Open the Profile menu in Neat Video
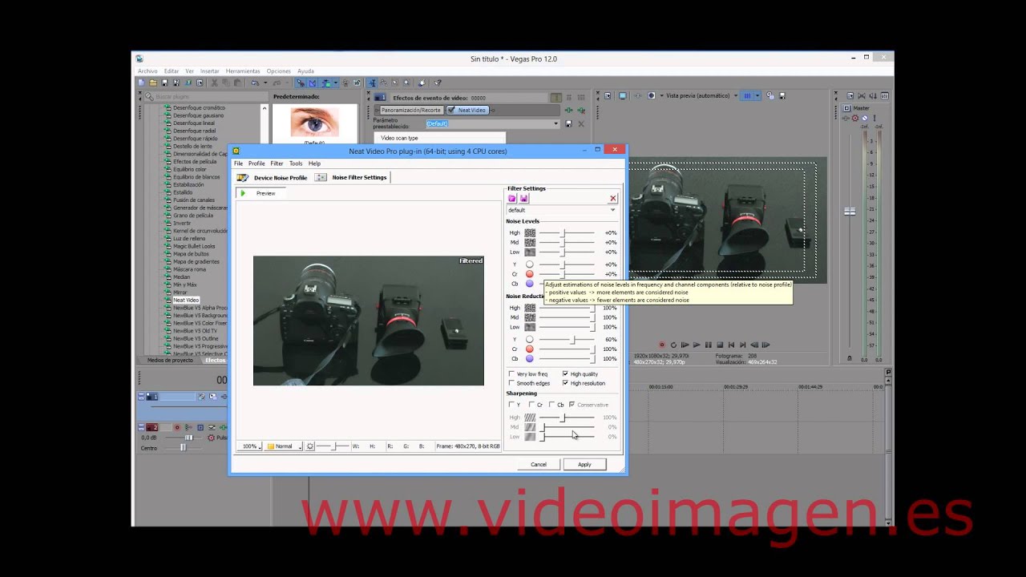This screenshot has height=577, width=1026. pos(256,163)
